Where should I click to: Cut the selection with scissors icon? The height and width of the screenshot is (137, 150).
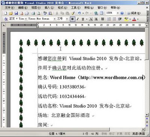click(x=57, y=13)
